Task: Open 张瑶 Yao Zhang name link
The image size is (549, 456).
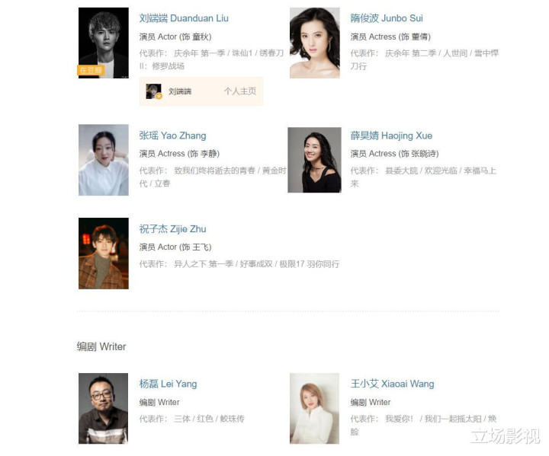Action: click(x=172, y=136)
